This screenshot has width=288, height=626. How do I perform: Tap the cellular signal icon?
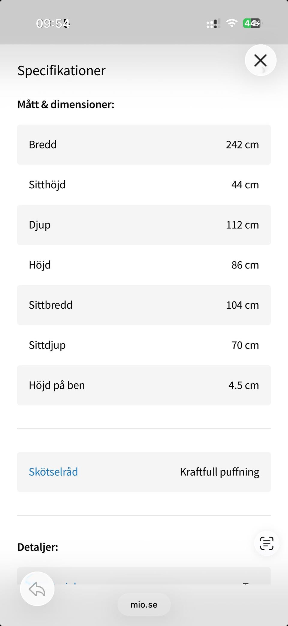tap(213, 23)
